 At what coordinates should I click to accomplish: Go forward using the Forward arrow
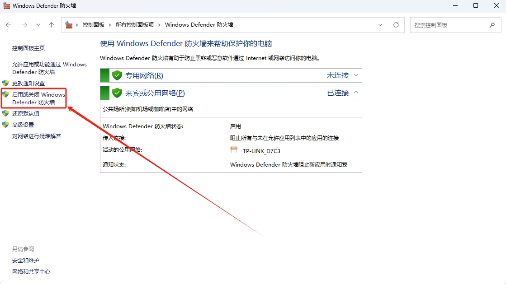(x=24, y=25)
